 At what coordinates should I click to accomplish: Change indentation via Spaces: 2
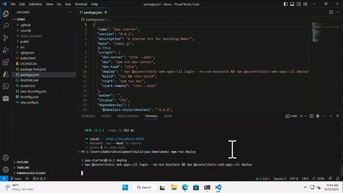(280, 179)
